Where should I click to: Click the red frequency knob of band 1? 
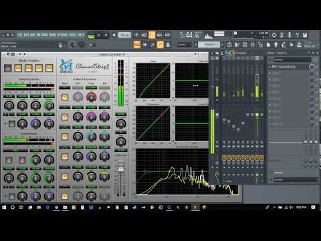[x=91, y=97]
